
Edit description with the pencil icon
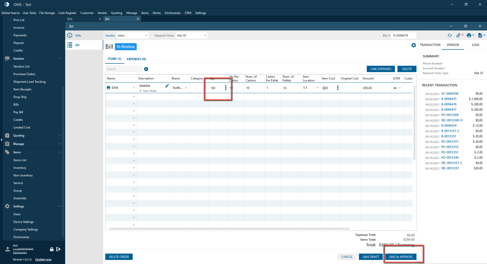167,86
